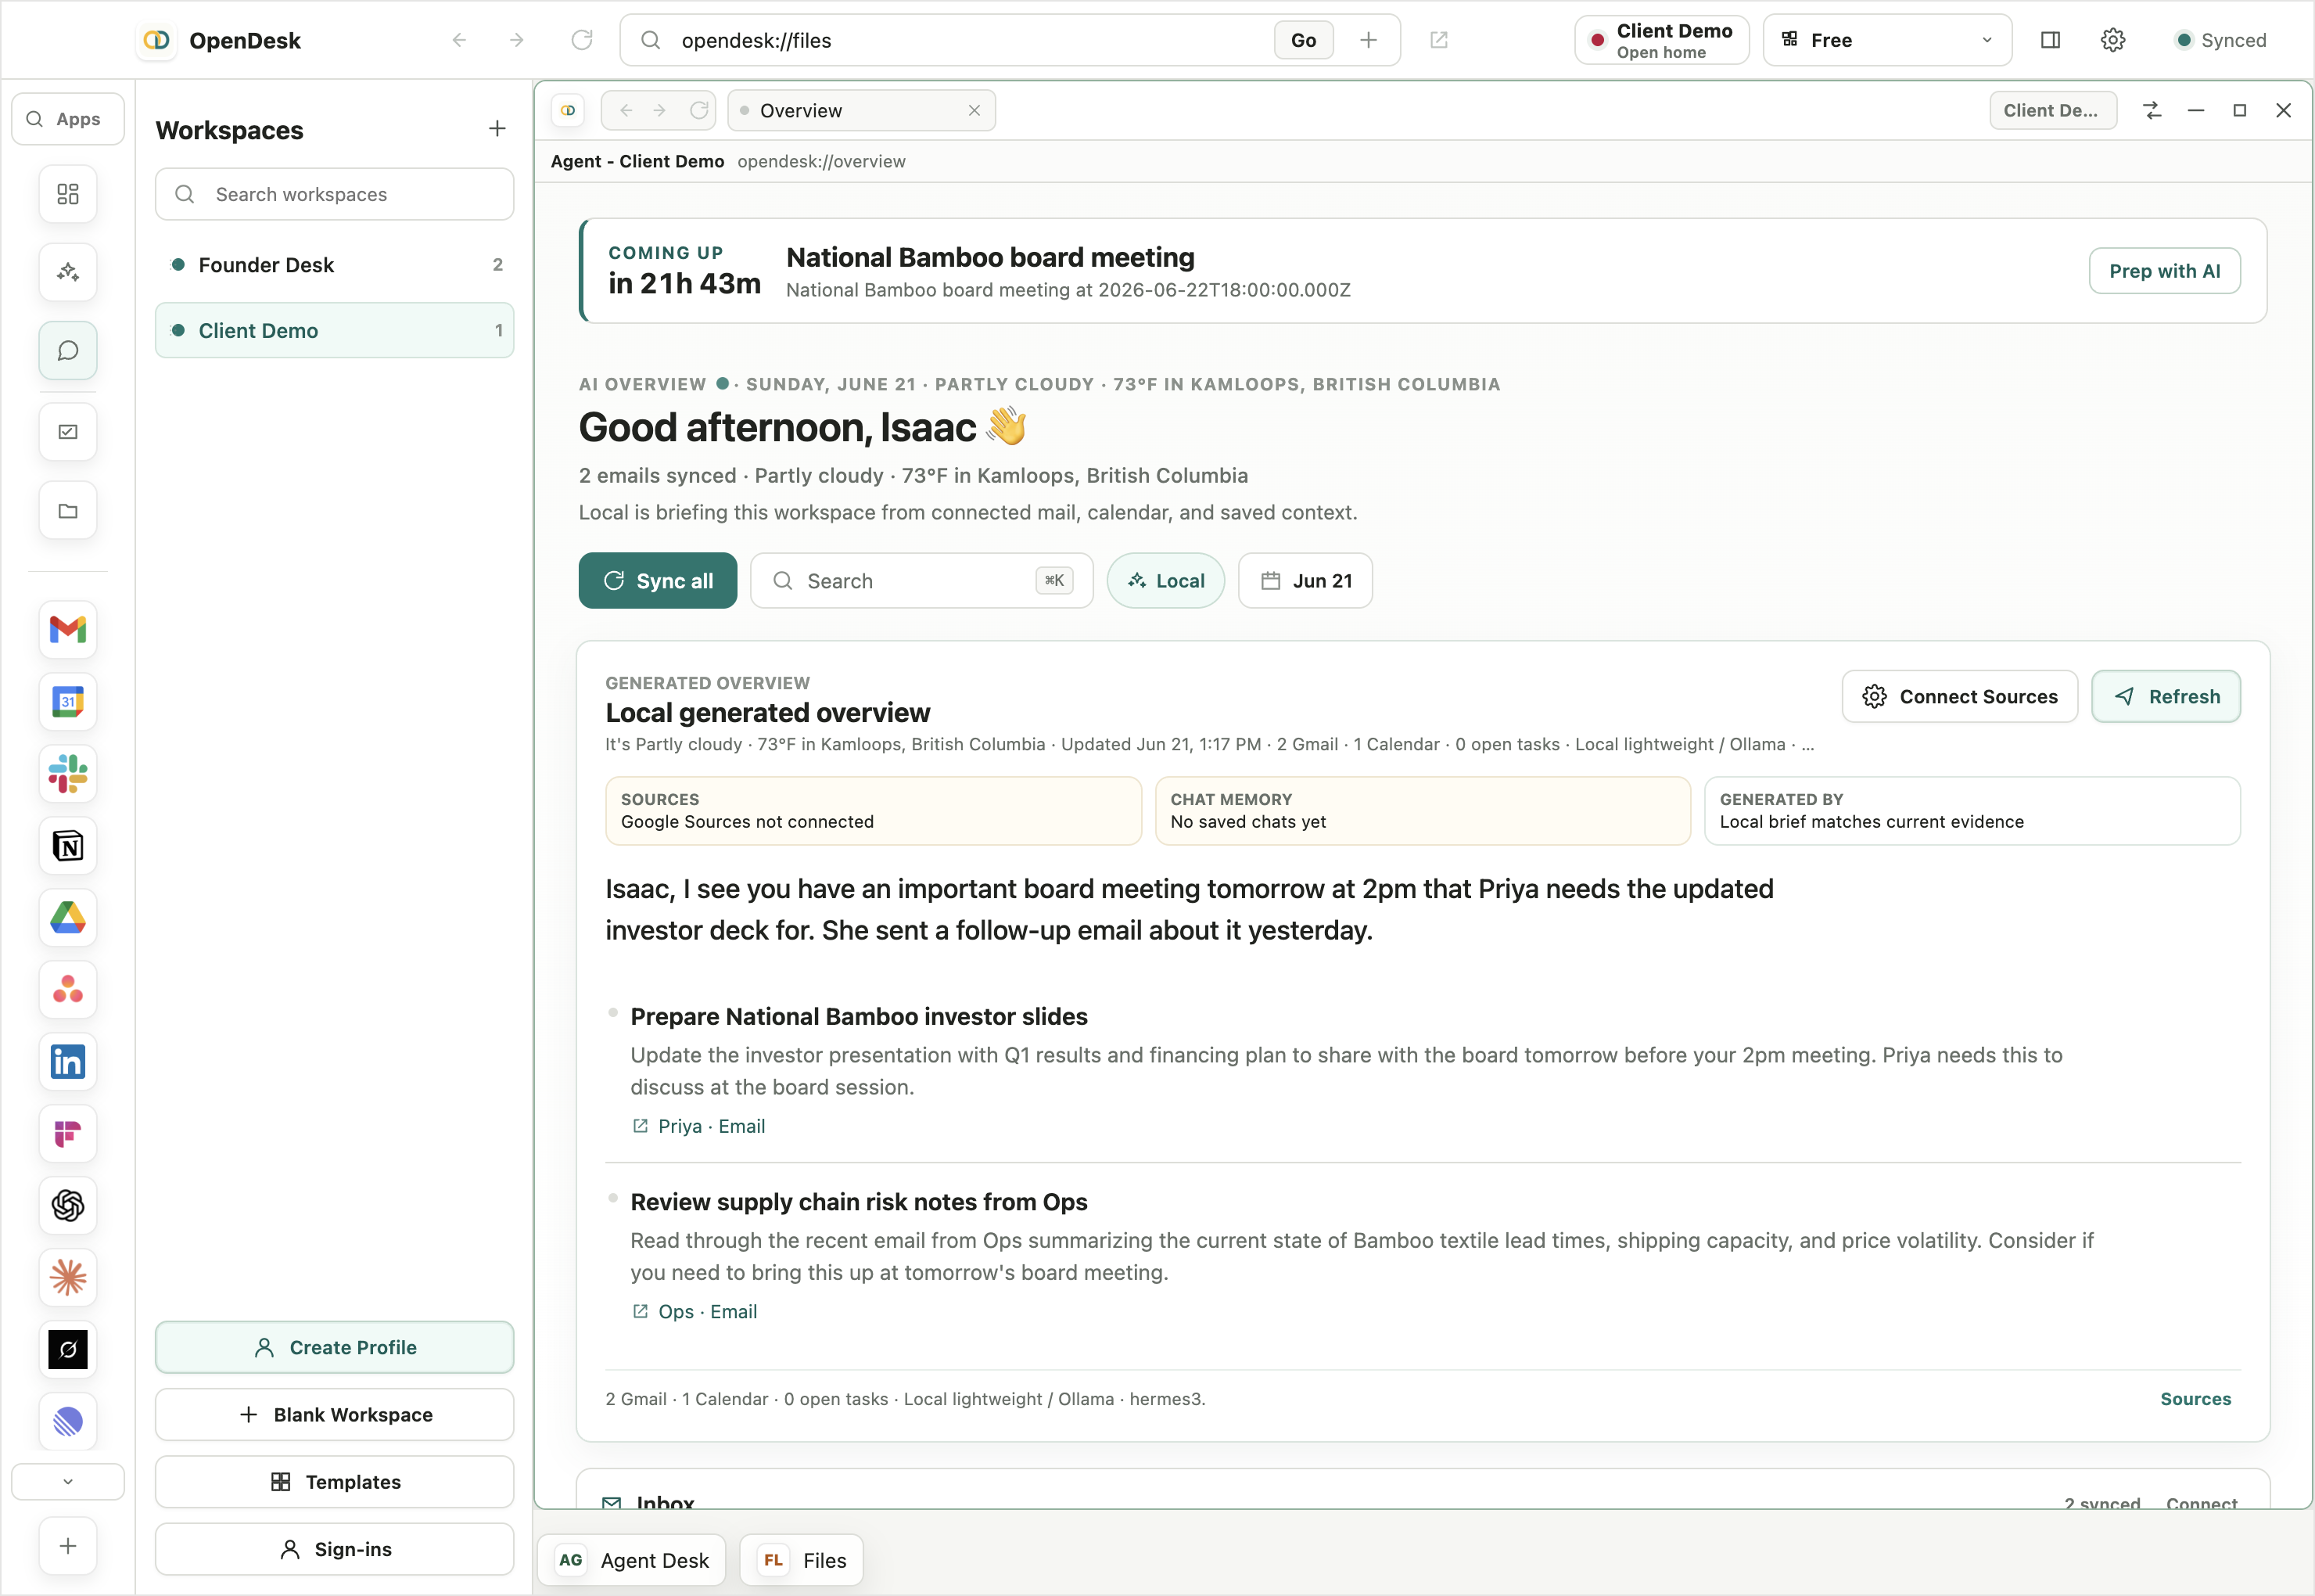
Task: Open the Sign-ins button
Action: pyautogui.click(x=335, y=1549)
